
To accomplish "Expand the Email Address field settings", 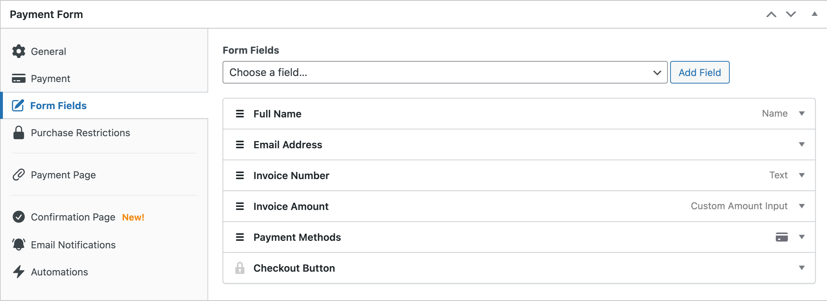I will tap(802, 144).
